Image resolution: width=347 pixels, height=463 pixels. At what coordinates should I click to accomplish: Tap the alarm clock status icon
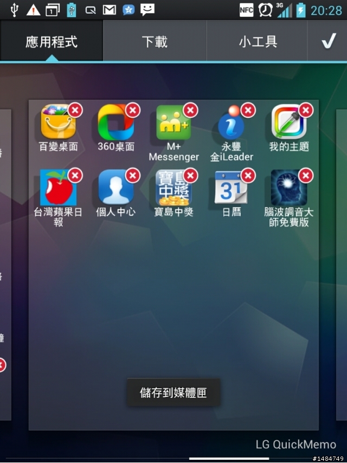tap(265, 10)
